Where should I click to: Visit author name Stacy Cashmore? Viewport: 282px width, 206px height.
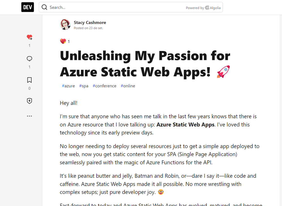(x=90, y=23)
